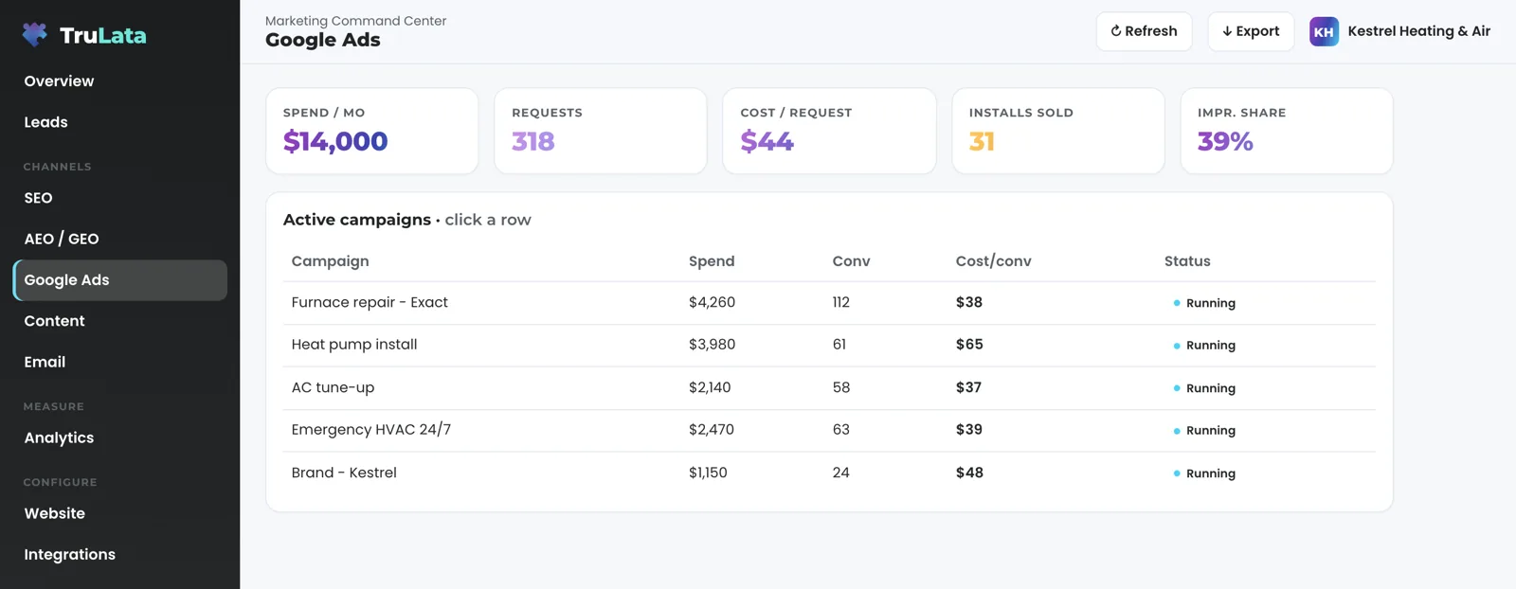Click Running status of Heat pump install
This screenshot has height=589, width=1516.
[x=1204, y=346]
